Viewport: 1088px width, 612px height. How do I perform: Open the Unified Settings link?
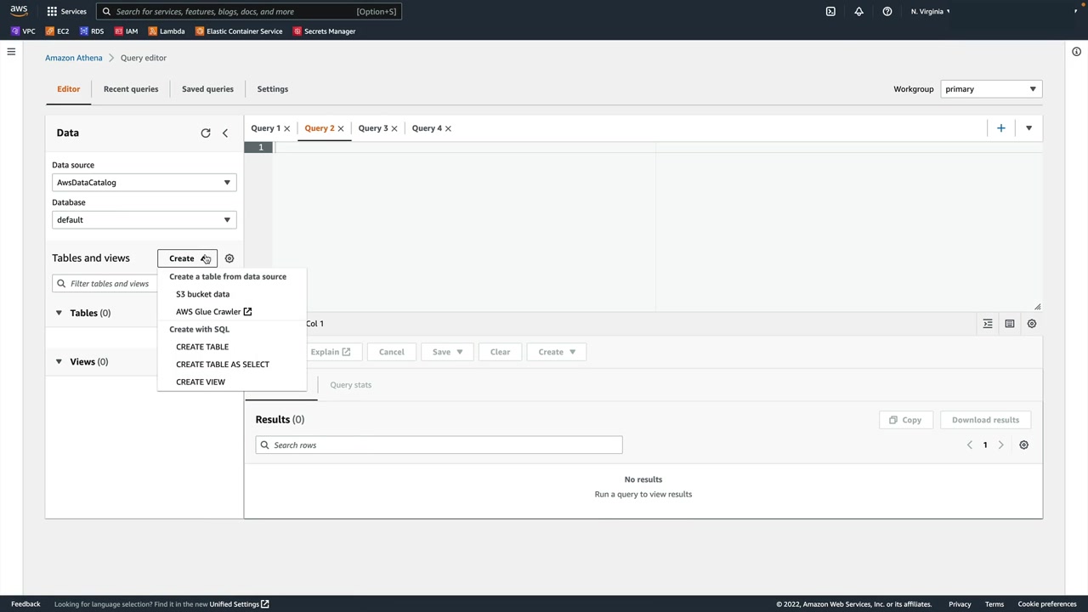point(240,604)
